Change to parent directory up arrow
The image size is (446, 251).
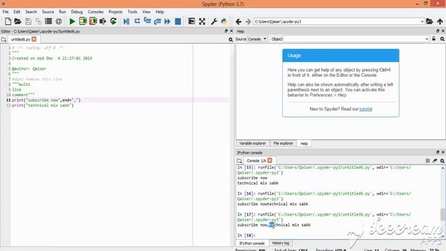[x=440, y=22]
